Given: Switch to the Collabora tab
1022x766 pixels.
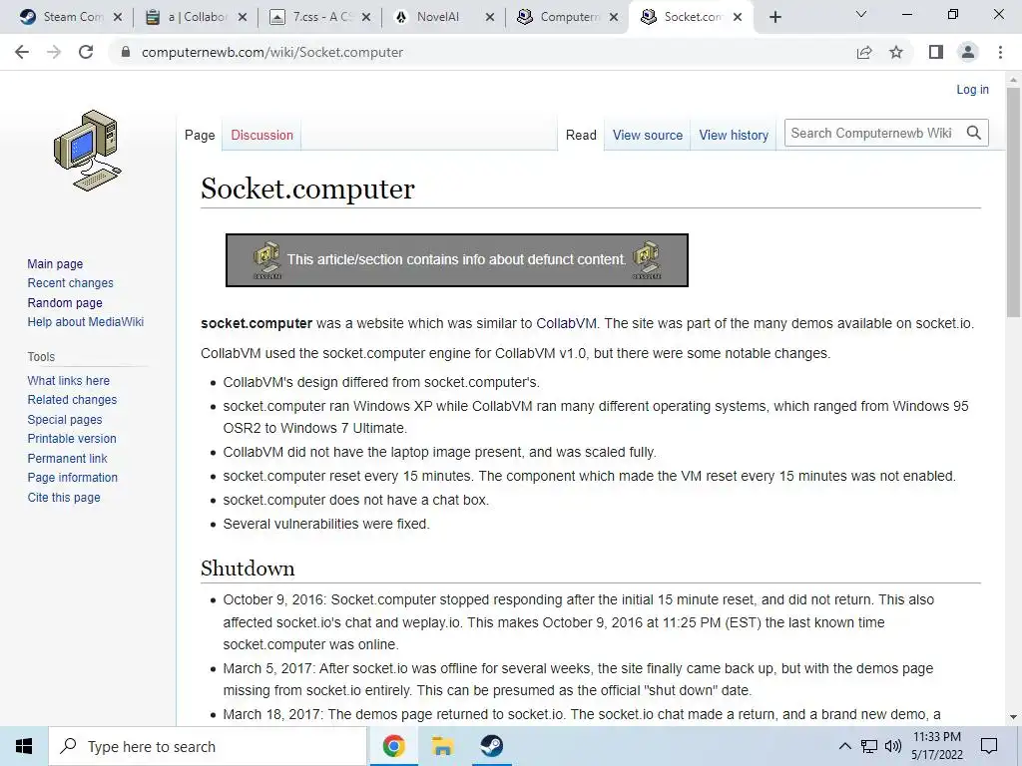Looking at the screenshot, I should point(196,17).
